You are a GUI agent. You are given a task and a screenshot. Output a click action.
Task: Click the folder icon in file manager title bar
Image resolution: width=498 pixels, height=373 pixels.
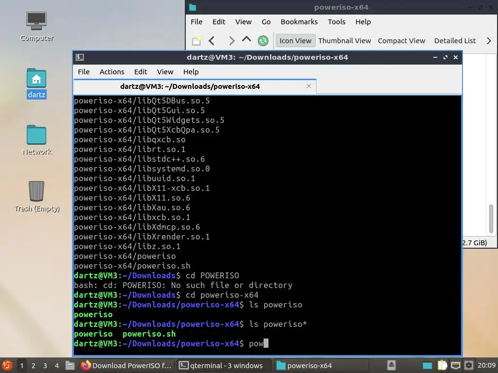click(x=193, y=7)
